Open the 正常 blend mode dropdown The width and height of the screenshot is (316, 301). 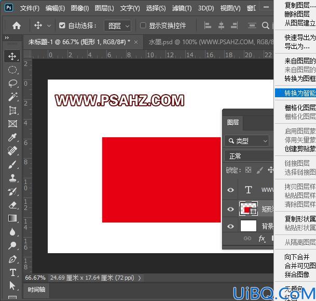pyautogui.click(x=249, y=156)
